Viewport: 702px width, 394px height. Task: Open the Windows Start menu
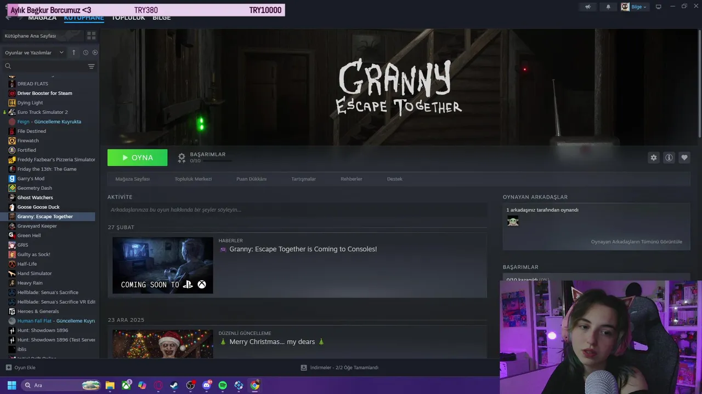coord(12,385)
